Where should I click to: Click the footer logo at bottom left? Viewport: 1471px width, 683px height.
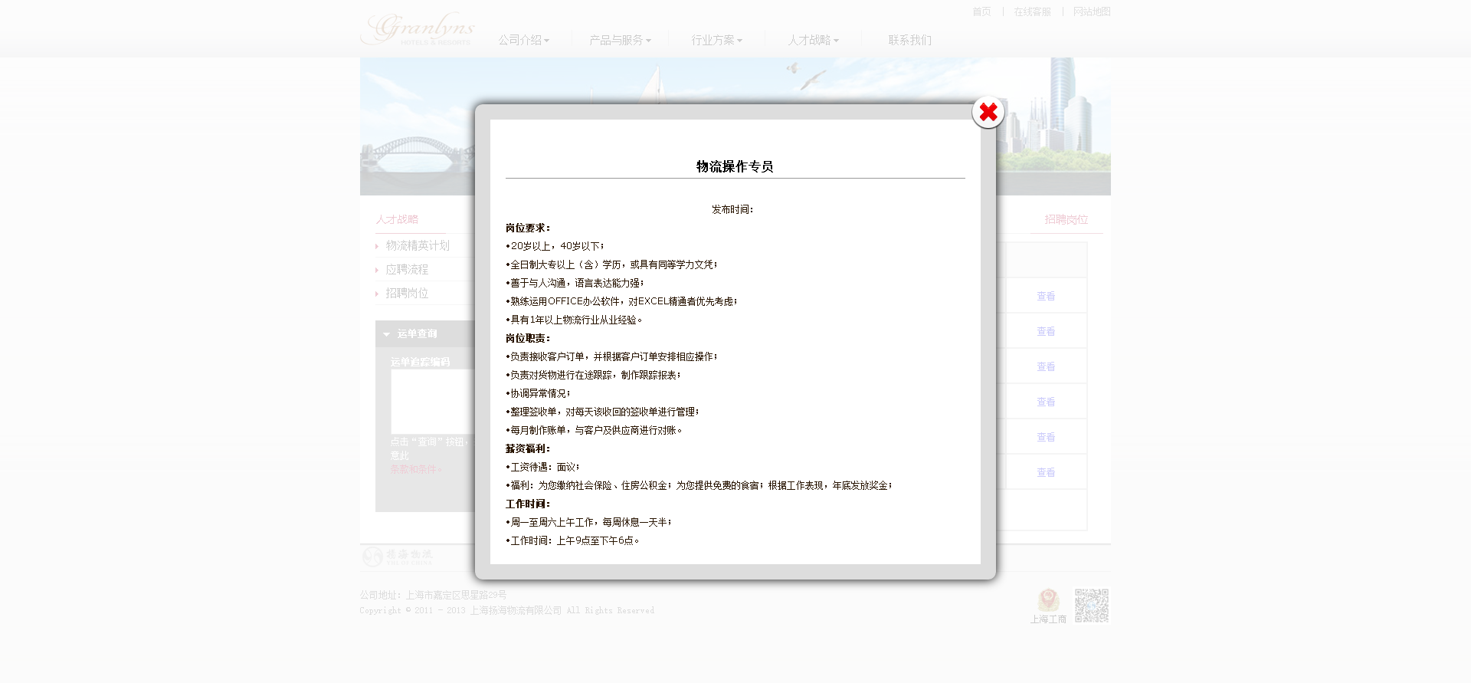(x=398, y=557)
